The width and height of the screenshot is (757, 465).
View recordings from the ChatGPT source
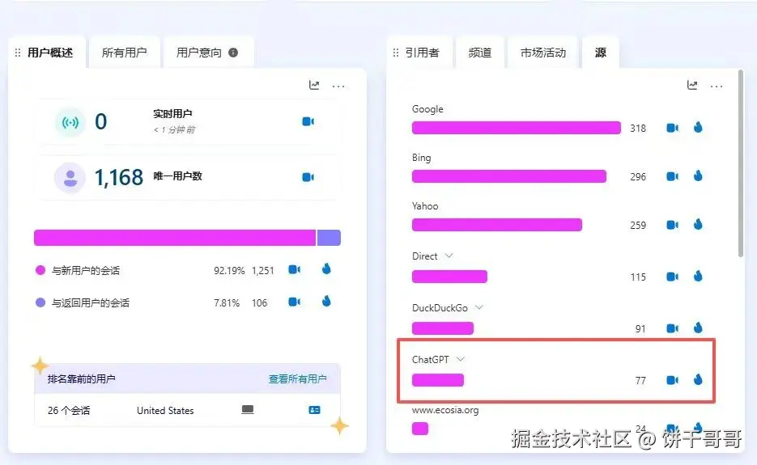pyautogui.click(x=673, y=380)
